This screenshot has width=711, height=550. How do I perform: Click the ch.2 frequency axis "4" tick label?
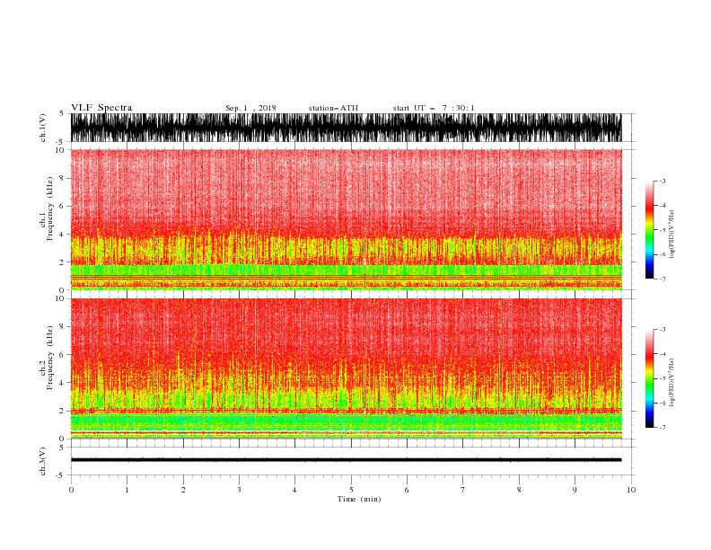(63, 383)
